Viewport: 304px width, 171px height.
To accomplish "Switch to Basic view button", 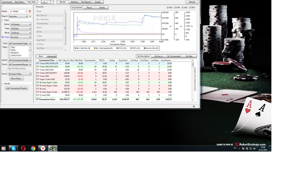I will pyautogui.click(x=41, y=56).
